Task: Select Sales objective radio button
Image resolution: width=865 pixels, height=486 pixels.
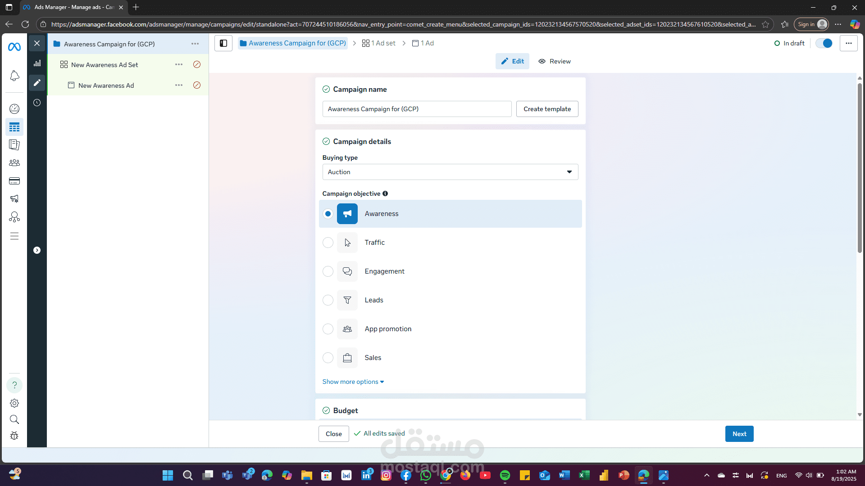Action: (x=328, y=358)
